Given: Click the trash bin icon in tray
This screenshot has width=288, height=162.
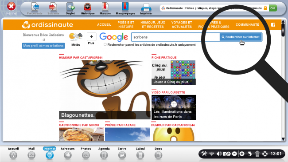Looking at the screenshot, I should 257,154.
